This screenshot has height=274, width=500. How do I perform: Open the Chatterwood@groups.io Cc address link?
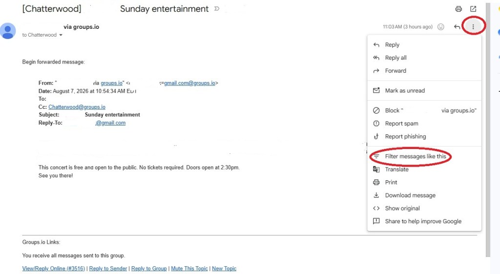pyautogui.click(x=77, y=107)
